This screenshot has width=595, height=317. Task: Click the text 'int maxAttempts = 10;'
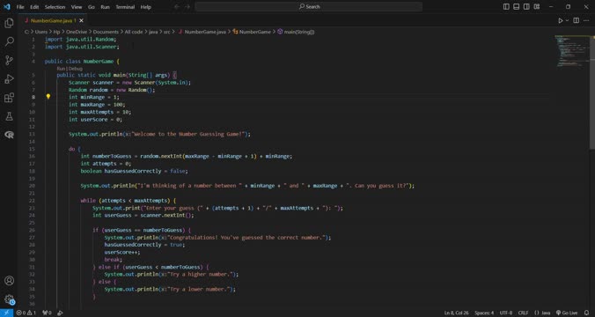(x=99, y=112)
